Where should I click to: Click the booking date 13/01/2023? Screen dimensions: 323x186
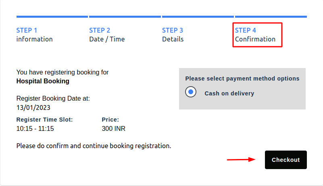click(x=33, y=107)
